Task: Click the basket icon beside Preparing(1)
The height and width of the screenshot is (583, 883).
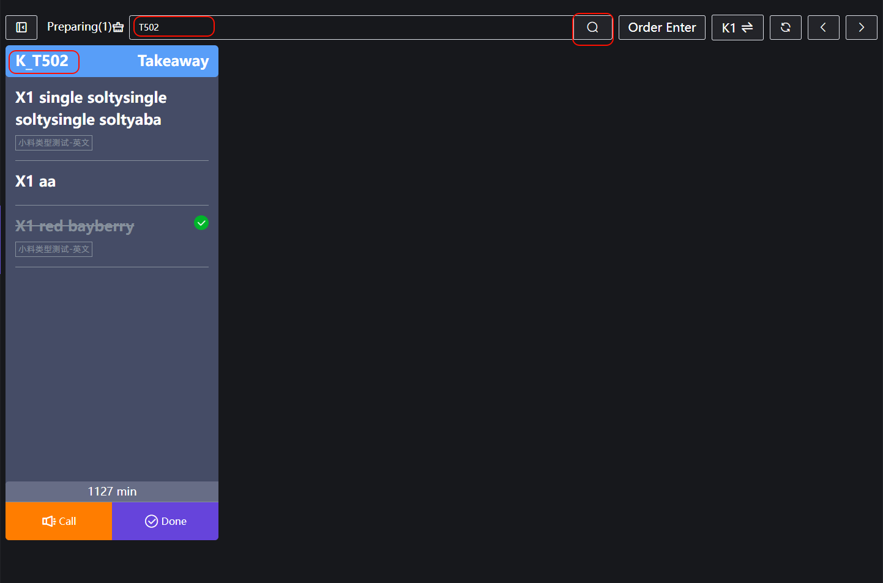Action: pos(118,28)
